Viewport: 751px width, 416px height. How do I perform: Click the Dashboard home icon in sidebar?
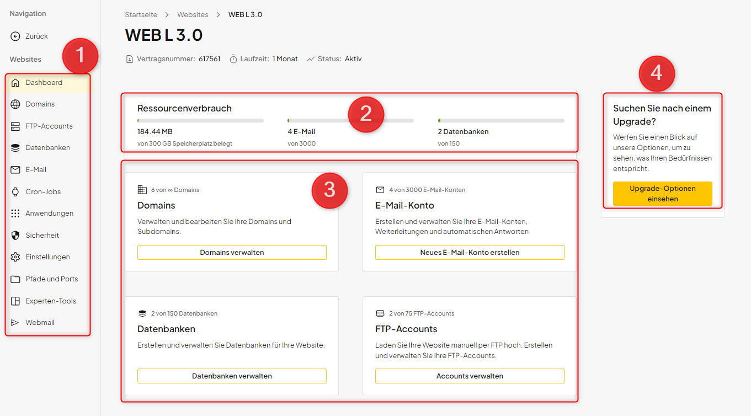[15, 83]
